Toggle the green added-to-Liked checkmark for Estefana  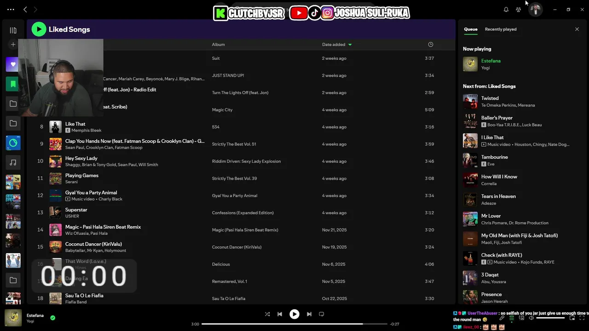(52, 318)
